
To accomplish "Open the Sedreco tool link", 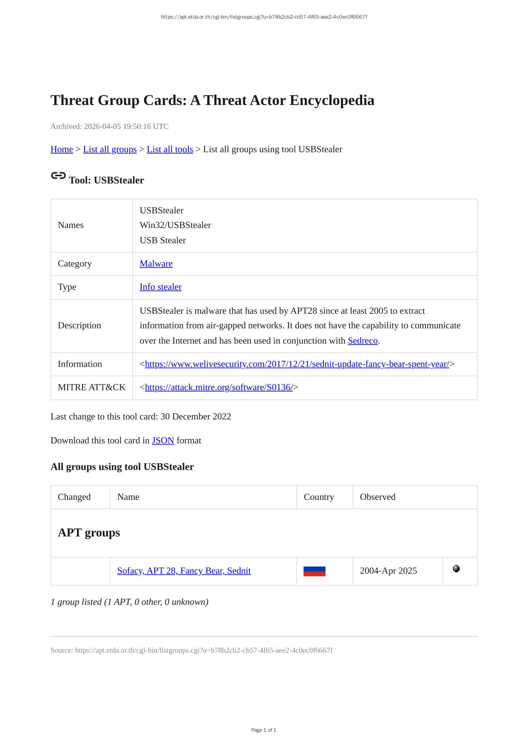I will (362, 341).
